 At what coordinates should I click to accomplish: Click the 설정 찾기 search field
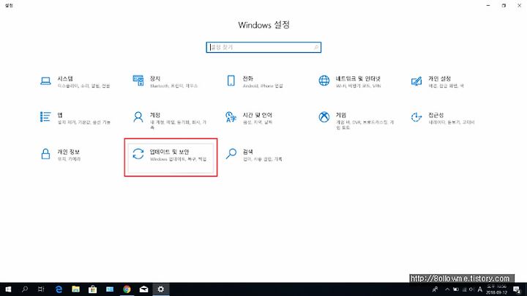[263, 48]
